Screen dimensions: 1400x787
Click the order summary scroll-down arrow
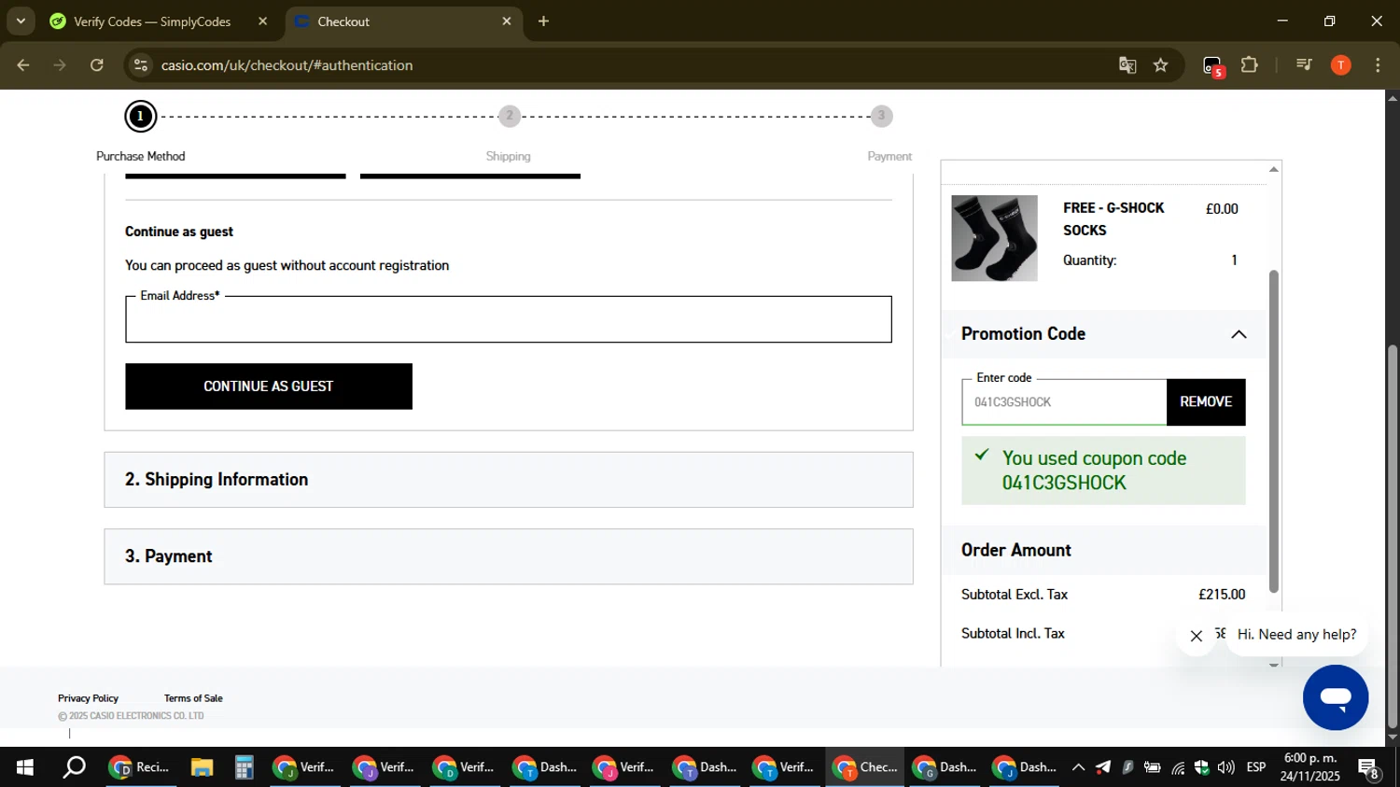click(x=1274, y=664)
